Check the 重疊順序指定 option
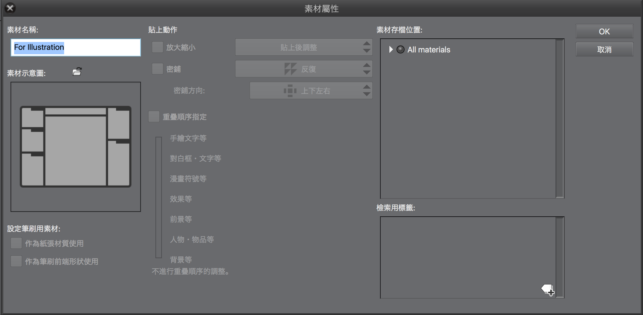This screenshot has width=643, height=315. coord(154,117)
